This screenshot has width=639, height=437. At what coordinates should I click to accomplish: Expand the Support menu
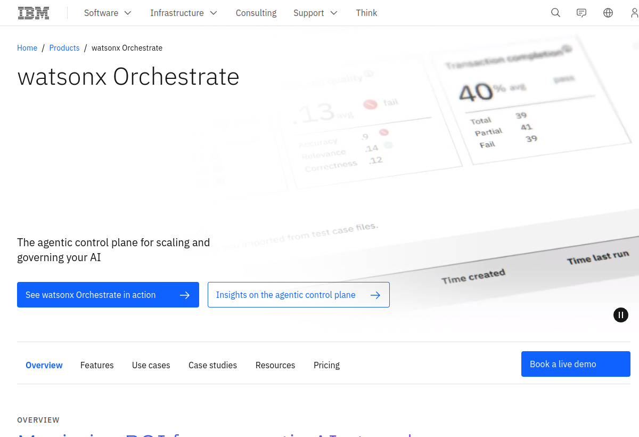[315, 13]
